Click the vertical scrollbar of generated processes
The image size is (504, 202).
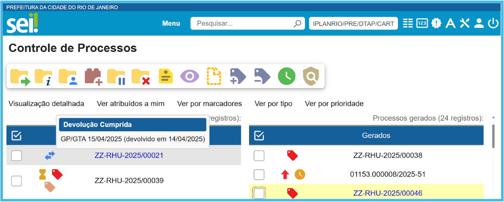(x=493, y=137)
